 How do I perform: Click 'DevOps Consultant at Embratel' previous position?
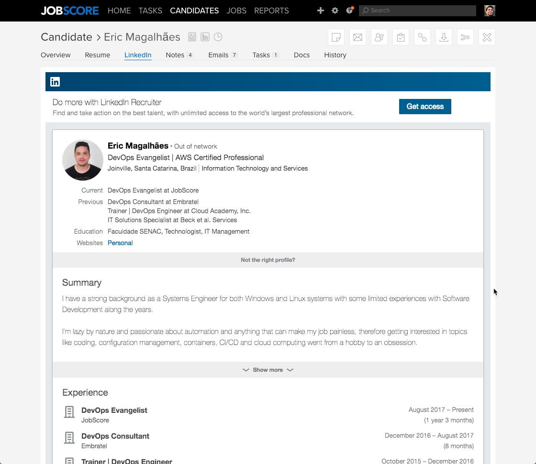[153, 202]
